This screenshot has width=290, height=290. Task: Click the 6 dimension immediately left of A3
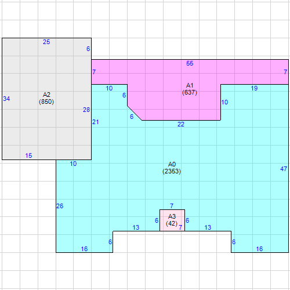pyautogui.click(x=157, y=220)
